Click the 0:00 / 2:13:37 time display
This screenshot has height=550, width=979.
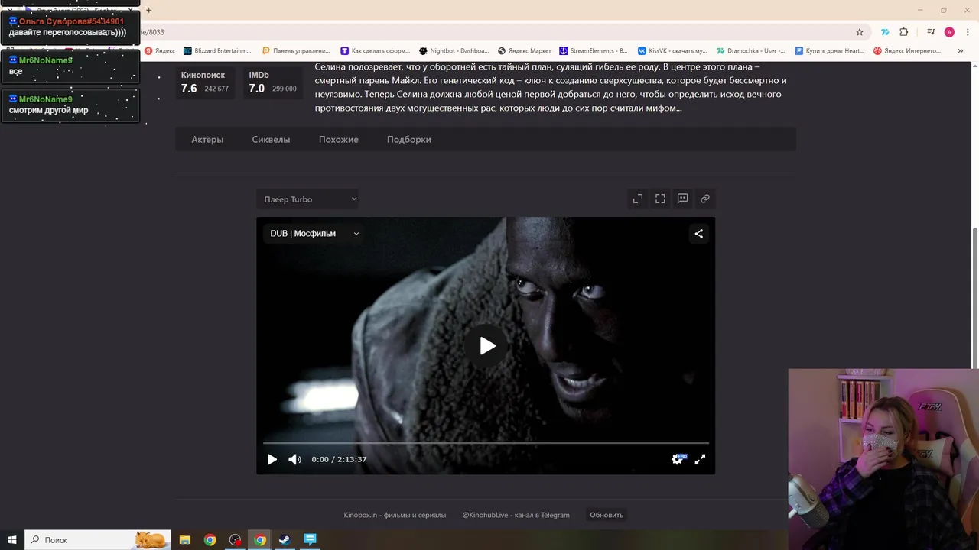point(339,459)
